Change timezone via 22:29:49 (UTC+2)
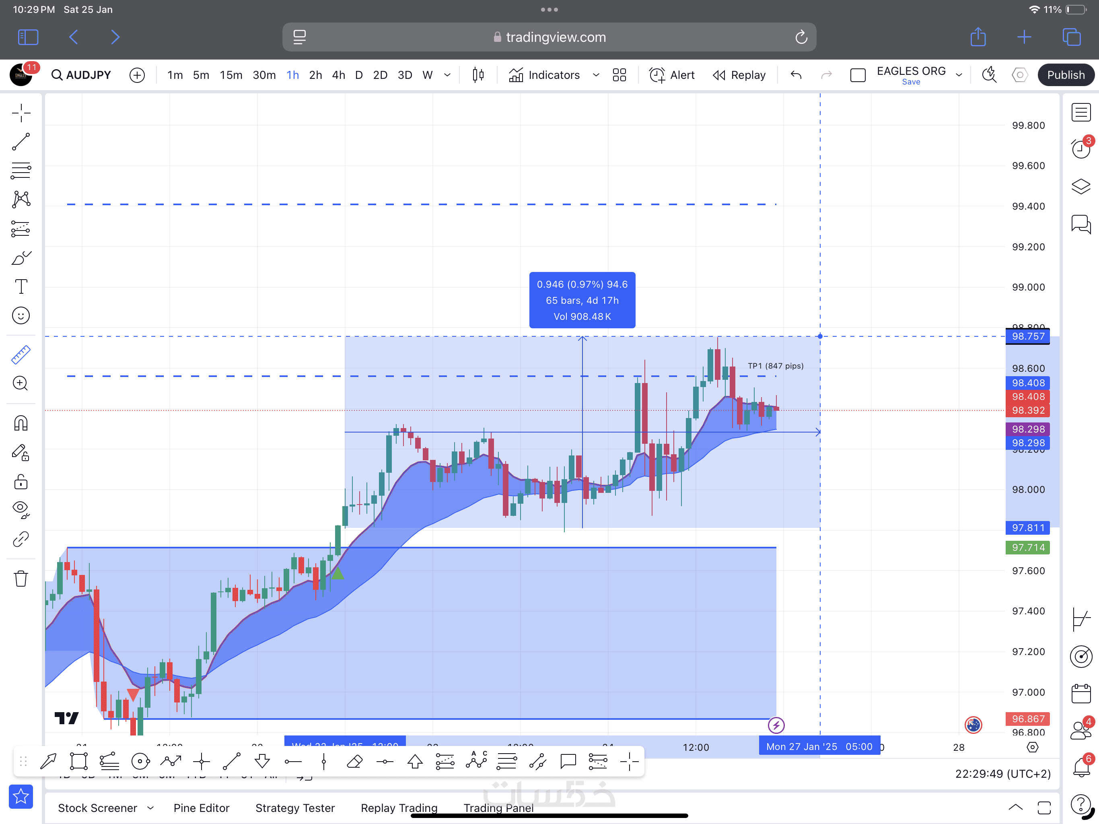The width and height of the screenshot is (1099, 824). [x=1002, y=774]
